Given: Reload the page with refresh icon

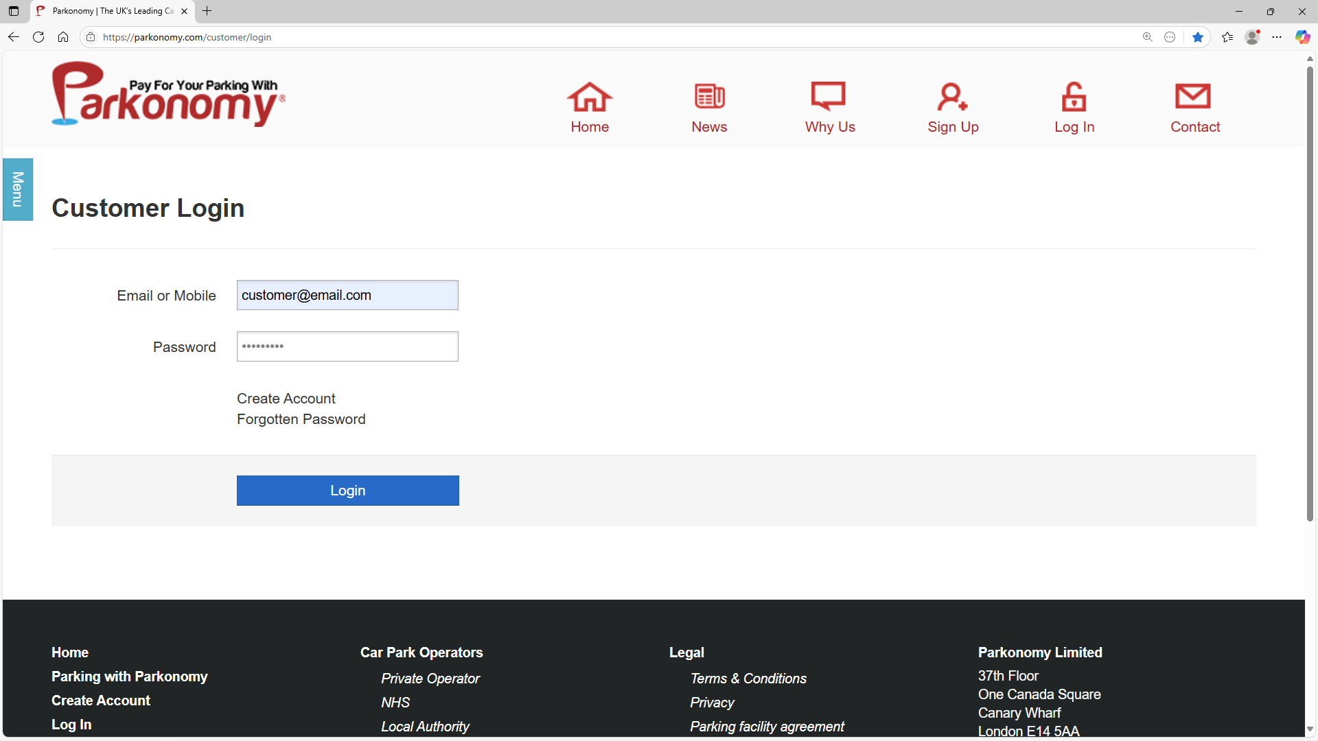Looking at the screenshot, I should point(38,37).
